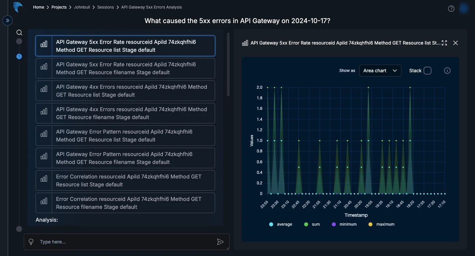This screenshot has height=256, width=475.
Task: Open 5xx Error Rate Resource list chart card
Action: (x=125, y=46)
